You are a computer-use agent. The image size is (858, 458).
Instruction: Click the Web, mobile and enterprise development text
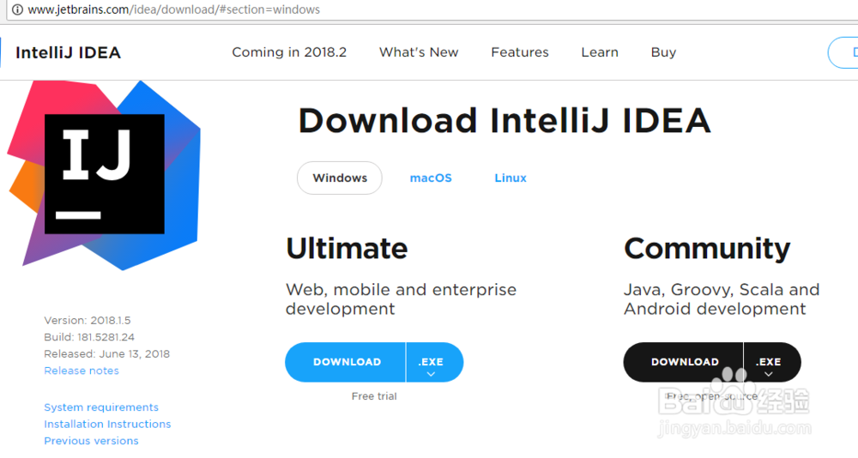[401, 298]
